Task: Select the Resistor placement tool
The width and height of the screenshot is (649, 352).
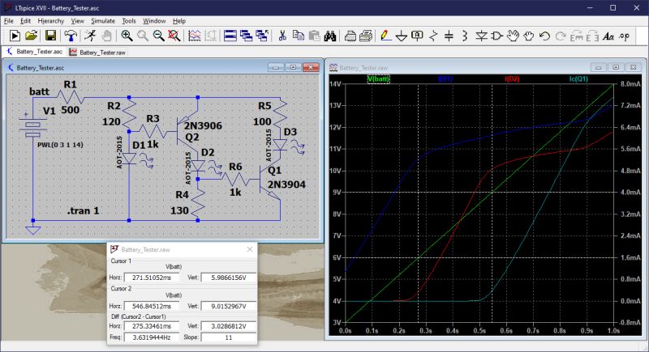Action: click(x=433, y=36)
